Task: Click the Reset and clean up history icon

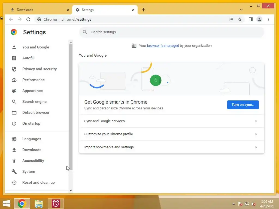Action: coord(14,183)
